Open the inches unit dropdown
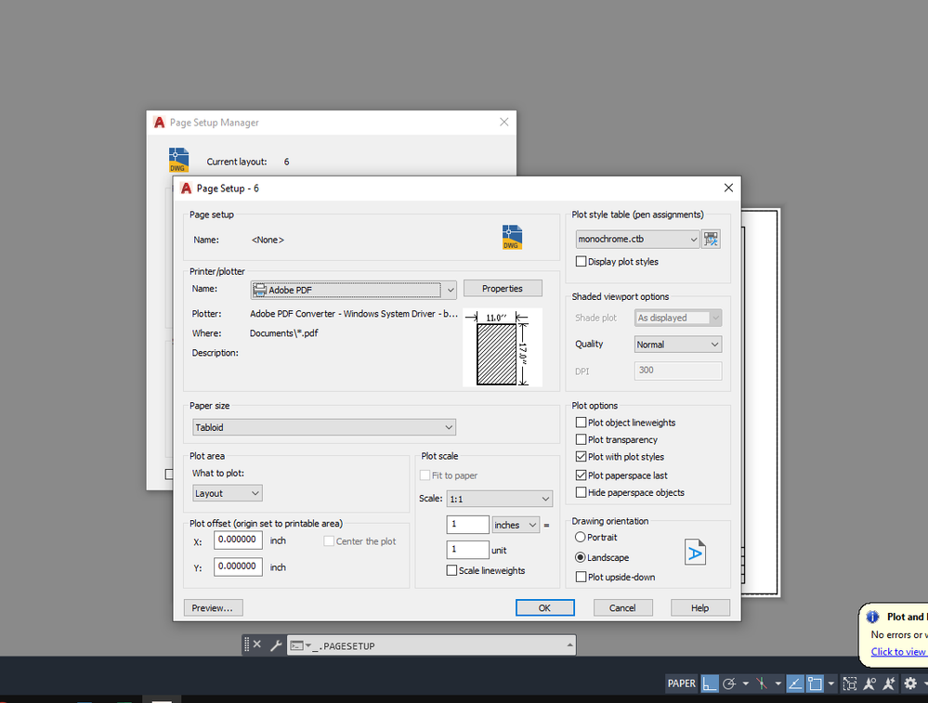928x703 pixels. point(516,525)
